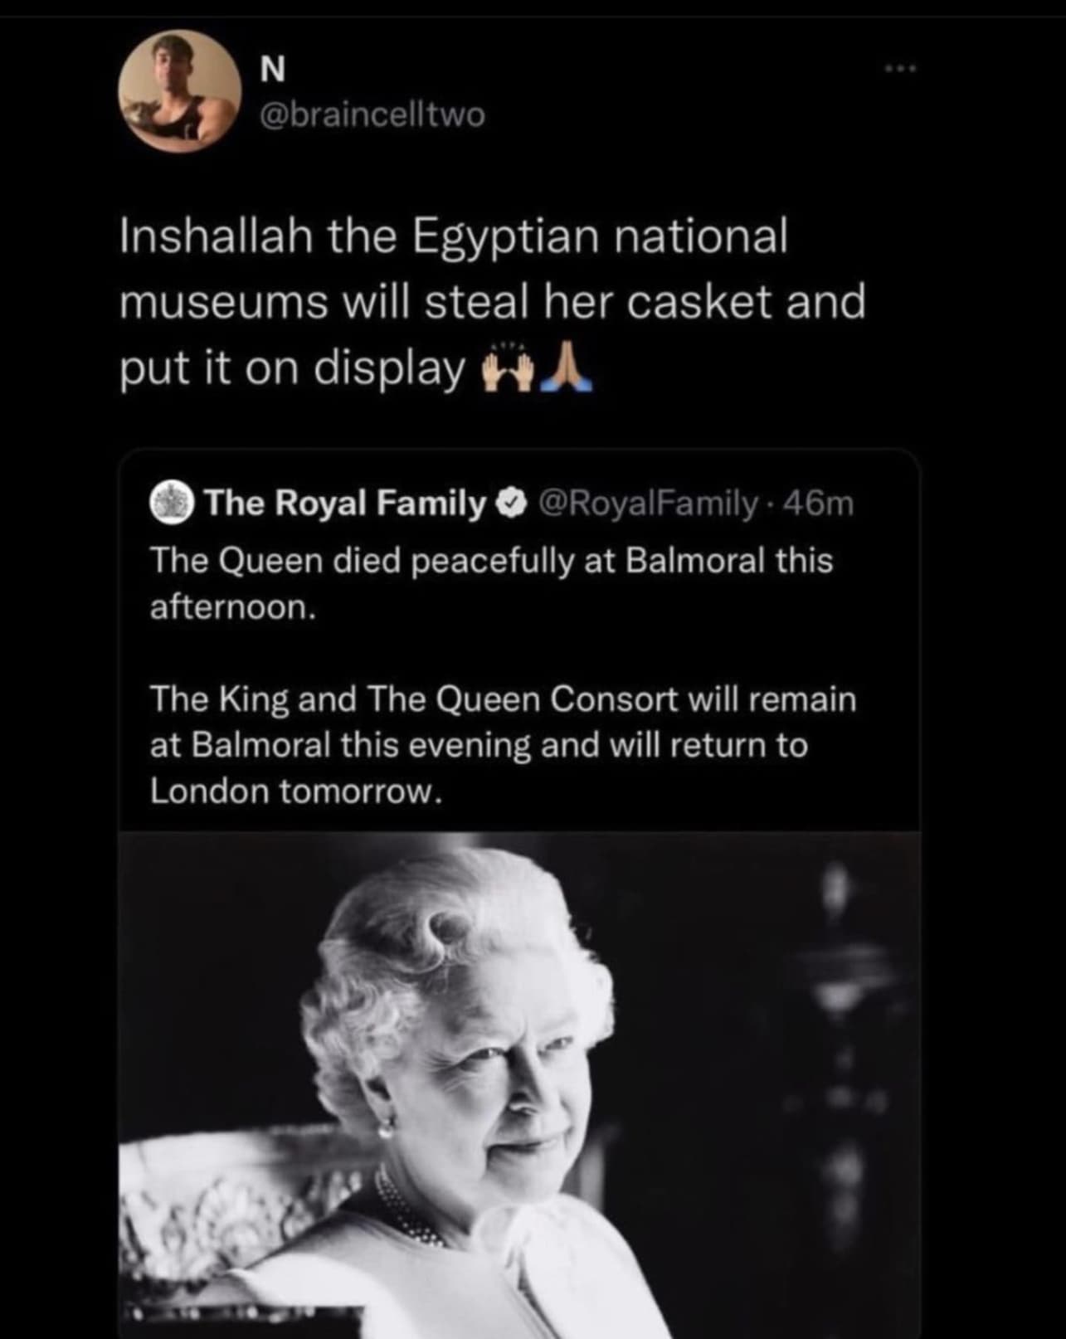The height and width of the screenshot is (1339, 1066).
Task: Click The Royal Family crest avatar
Action: (x=172, y=504)
